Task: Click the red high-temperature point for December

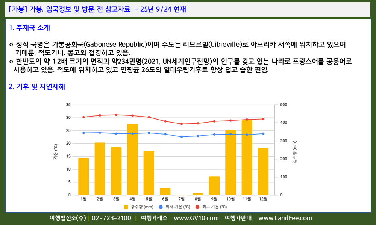Action: click(263, 119)
